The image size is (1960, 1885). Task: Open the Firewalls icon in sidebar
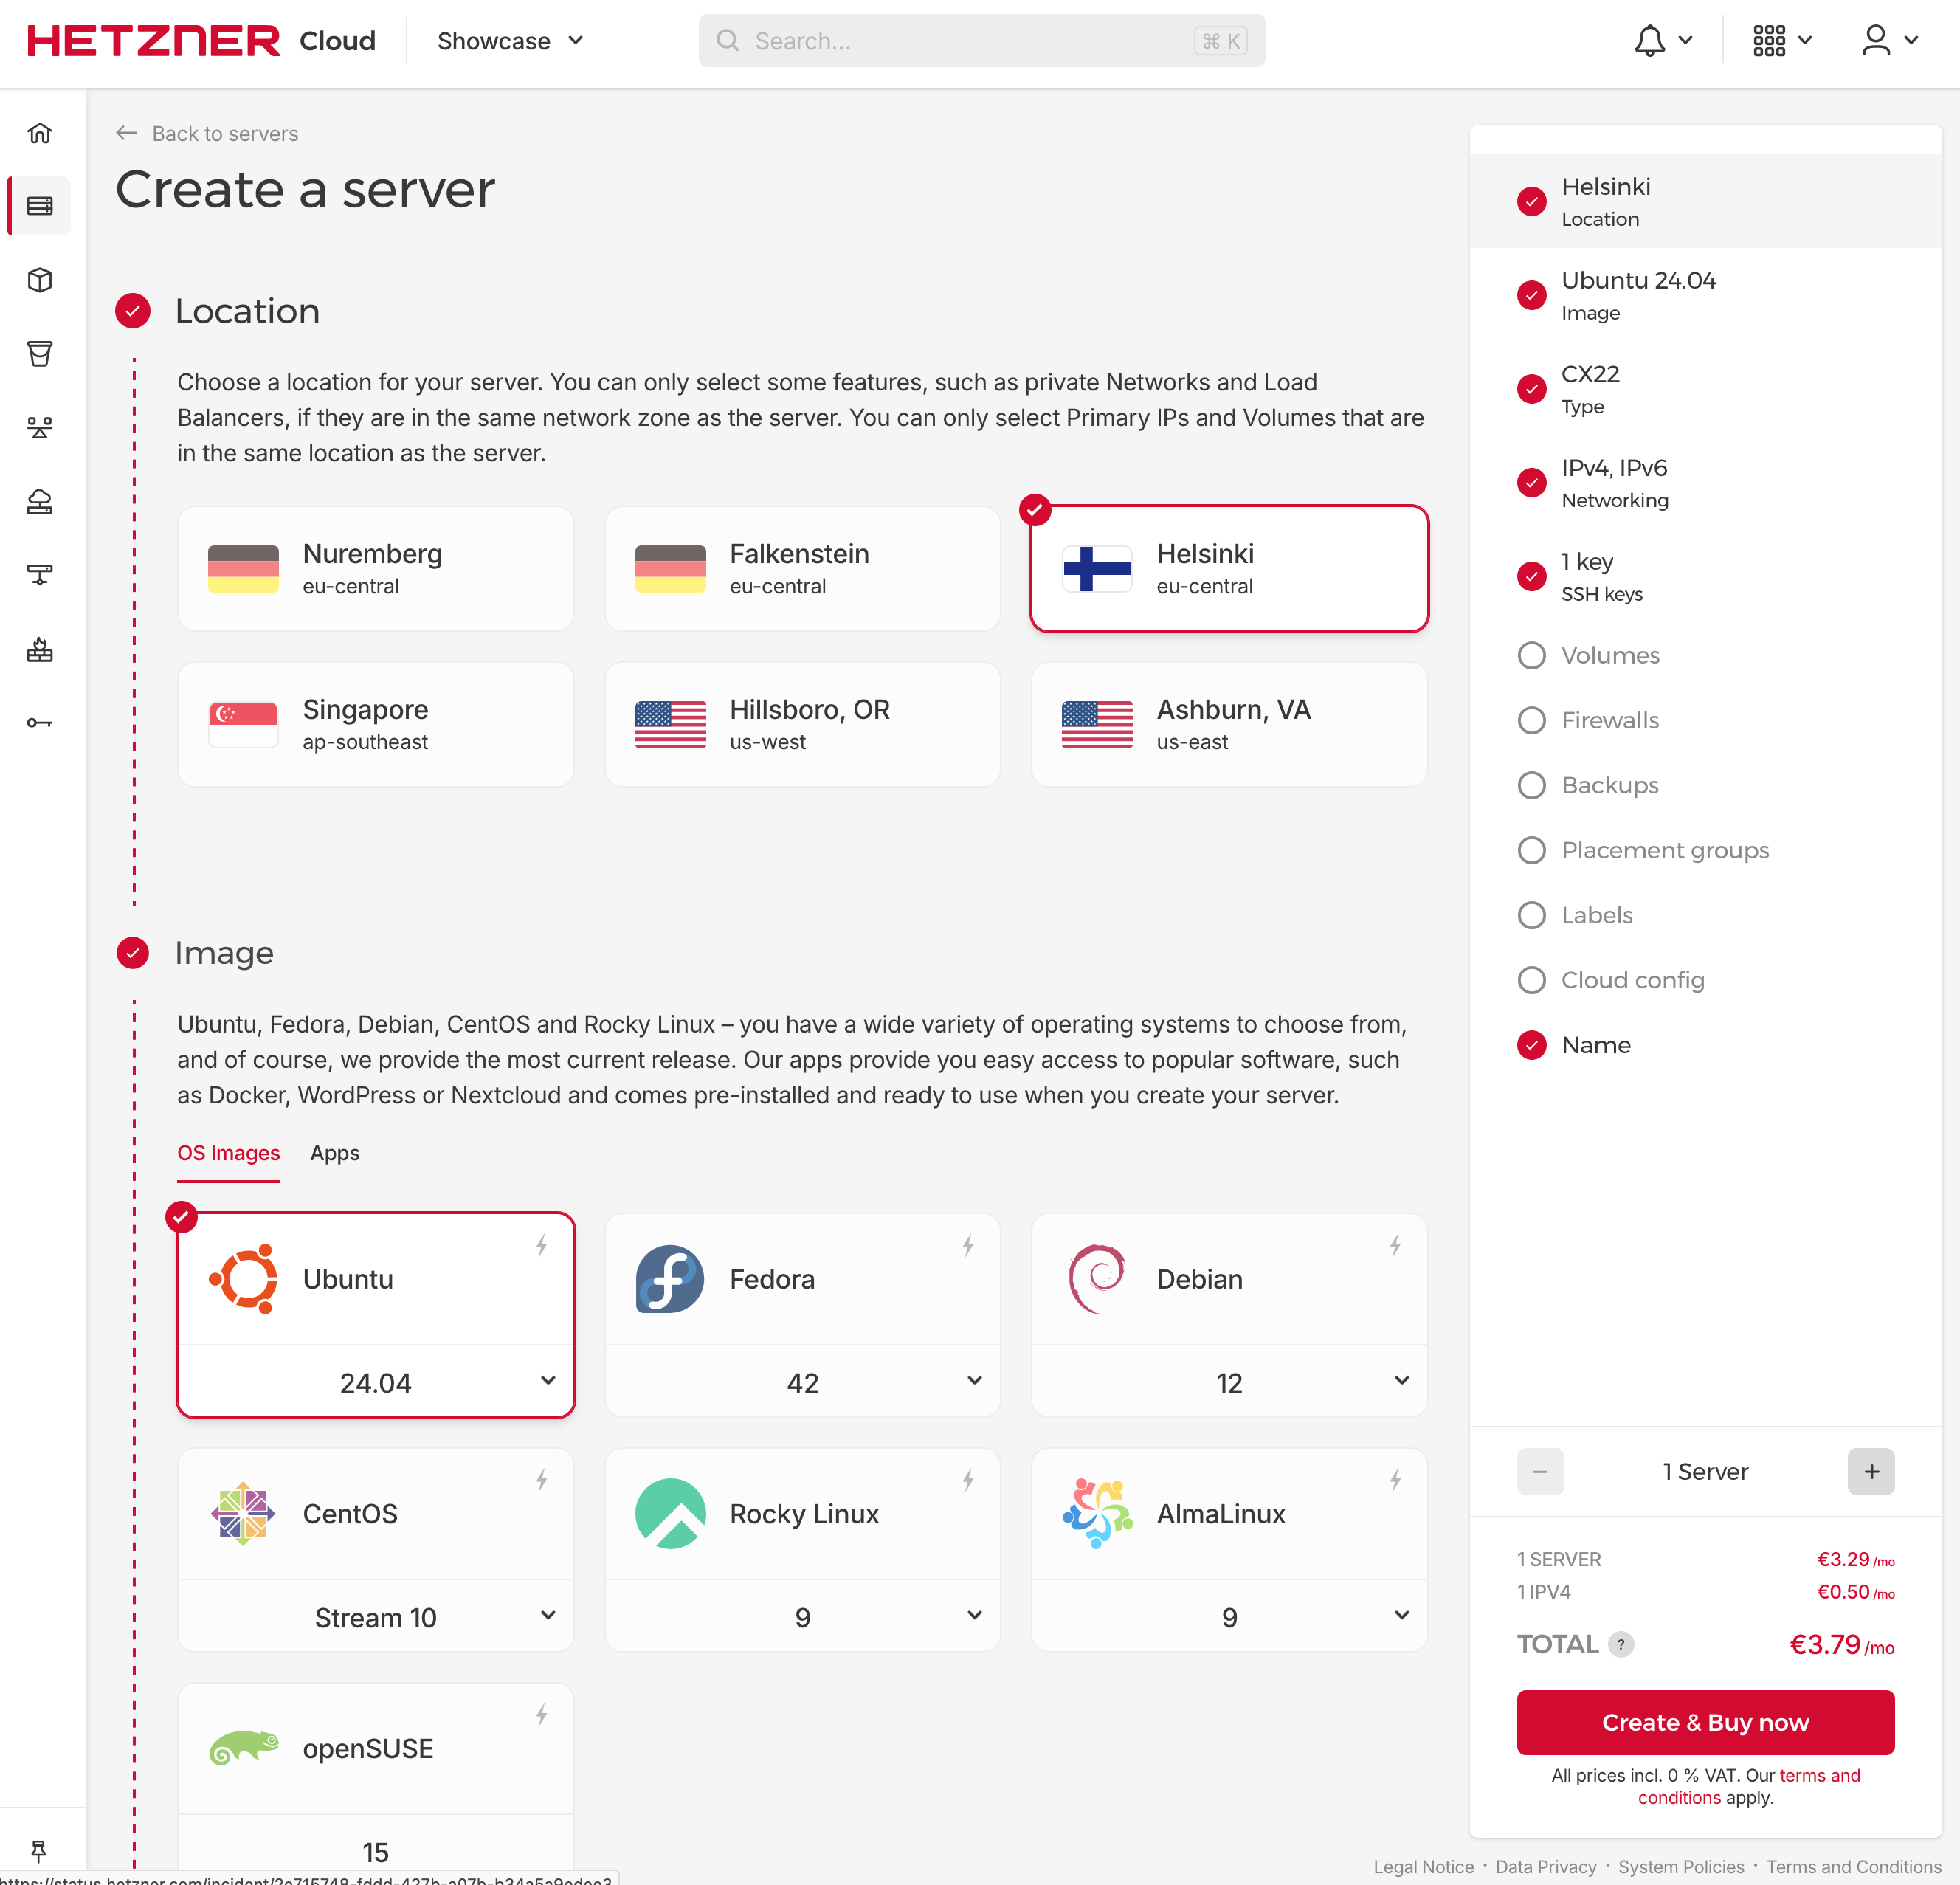(x=40, y=649)
